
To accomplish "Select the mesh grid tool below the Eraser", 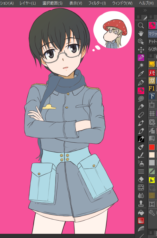I will point(141,188).
